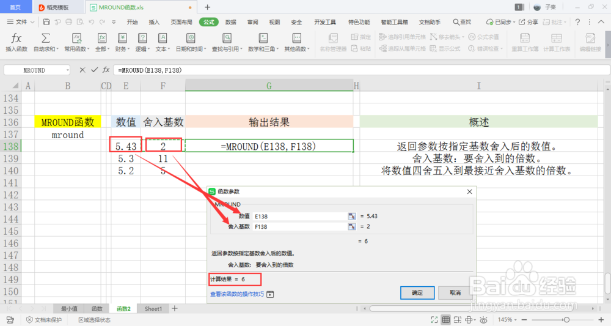Click the undo arrow icon
The width and height of the screenshot is (611, 326).
point(92,22)
